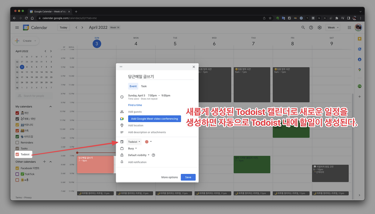The height and width of the screenshot is (214, 375).
Task: Enable the Reminders calendar checkbox
Action: 17,143
